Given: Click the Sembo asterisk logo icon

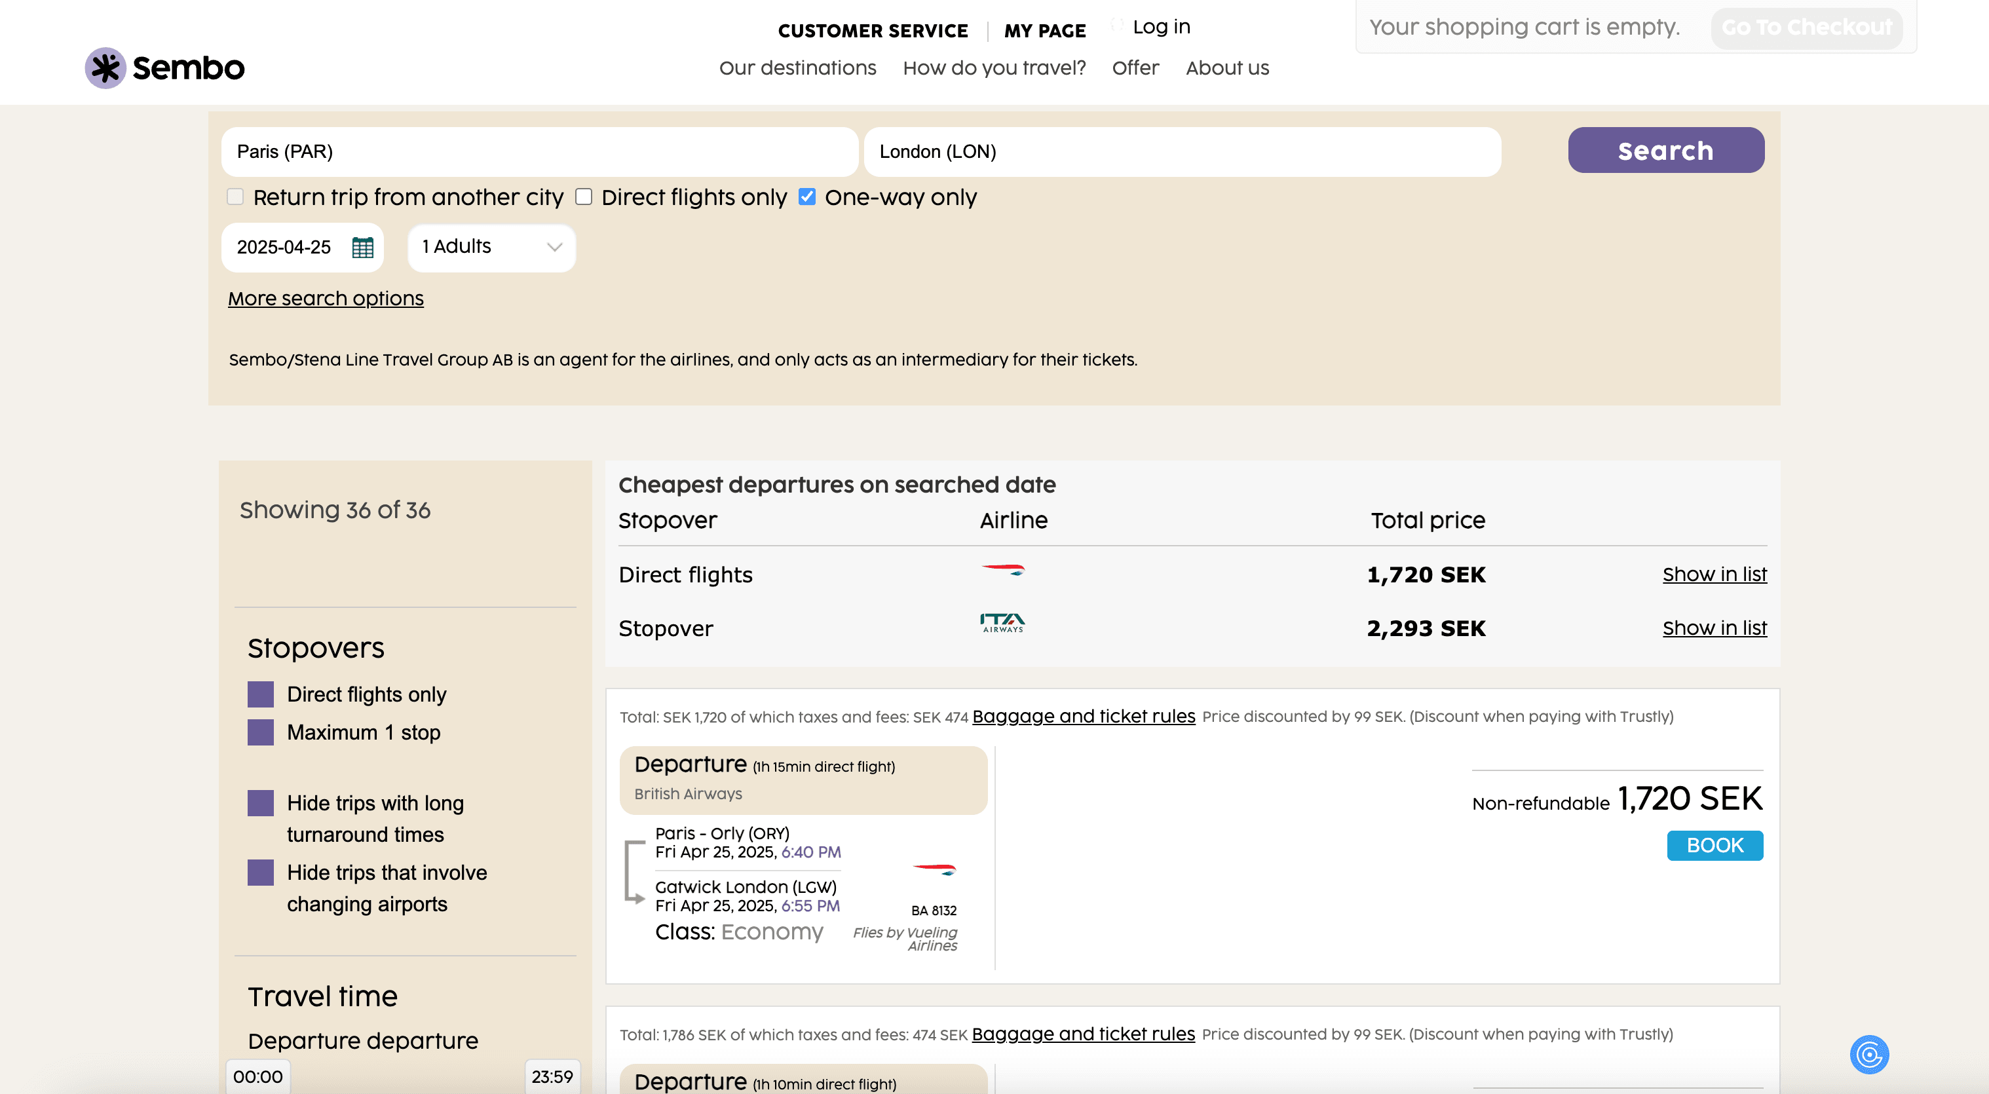Looking at the screenshot, I should pos(105,68).
